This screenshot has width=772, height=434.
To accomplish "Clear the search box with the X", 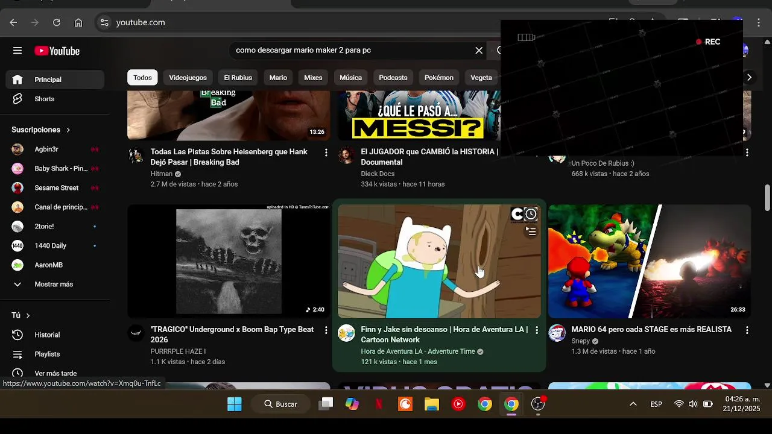I will point(479,51).
